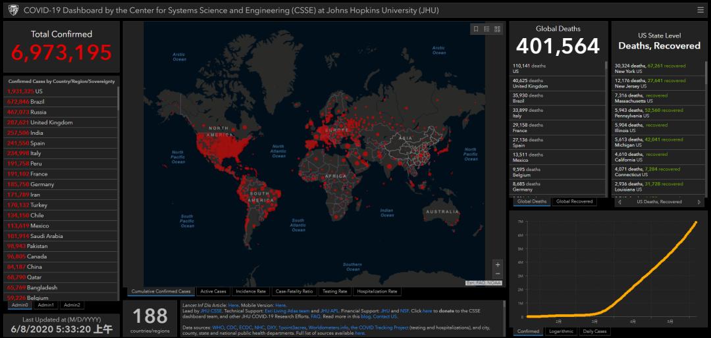Select Chile in confirmed cases list

[x=61, y=215]
